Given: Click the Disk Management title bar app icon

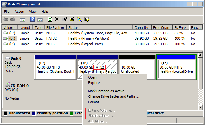Looking at the screenshot, I should point(4,4).
